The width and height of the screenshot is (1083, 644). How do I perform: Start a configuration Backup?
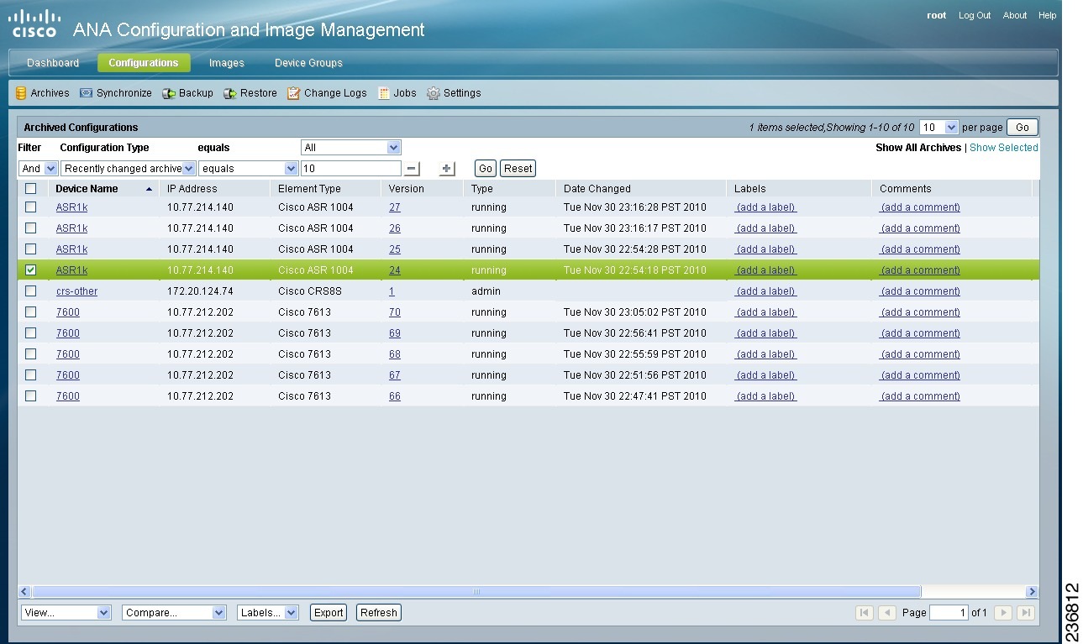point(187,93)
